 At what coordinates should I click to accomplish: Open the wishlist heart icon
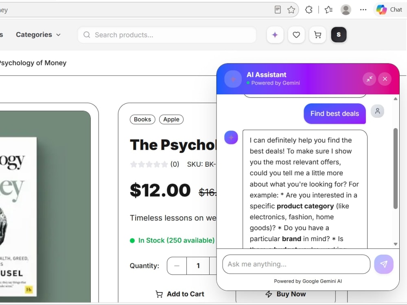click(296, 35)
